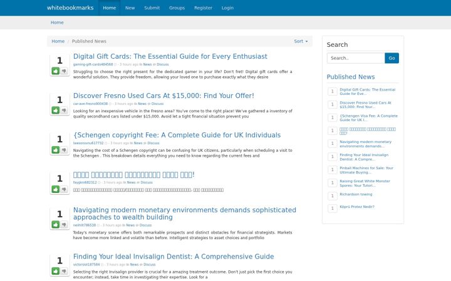Downvote the Invisalign Dentist story
Viewport: 451px width, 281px height.
pos(64,271)
